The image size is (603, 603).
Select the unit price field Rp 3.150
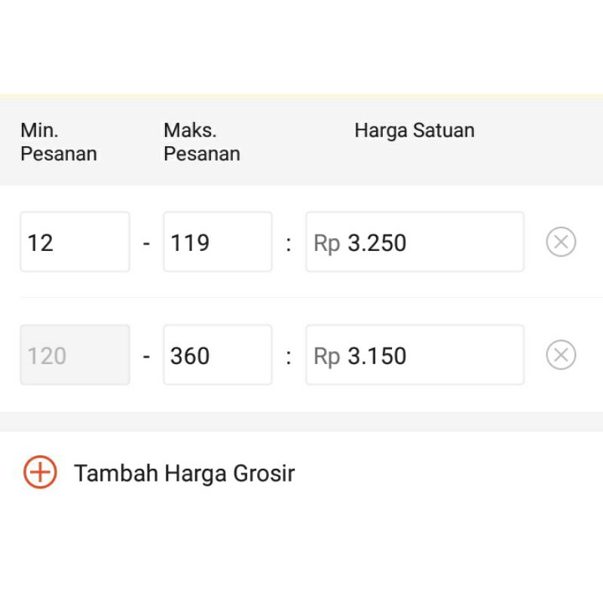tap(415, 355)
